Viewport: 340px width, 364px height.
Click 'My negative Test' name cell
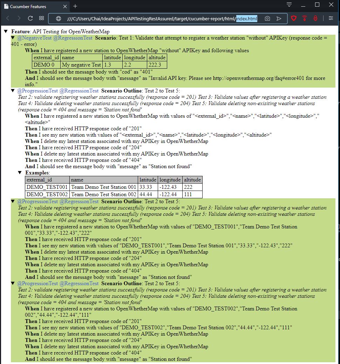(x=81, y=65)
